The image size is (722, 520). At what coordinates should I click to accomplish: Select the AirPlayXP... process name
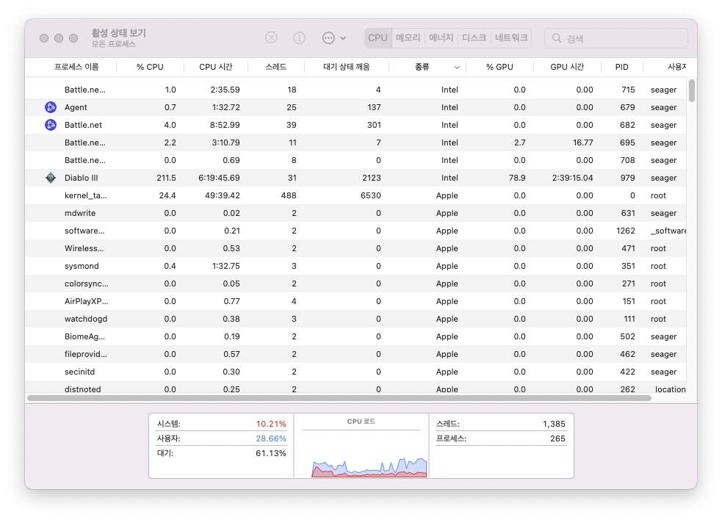pyautogui.click(x=87, y=301)
